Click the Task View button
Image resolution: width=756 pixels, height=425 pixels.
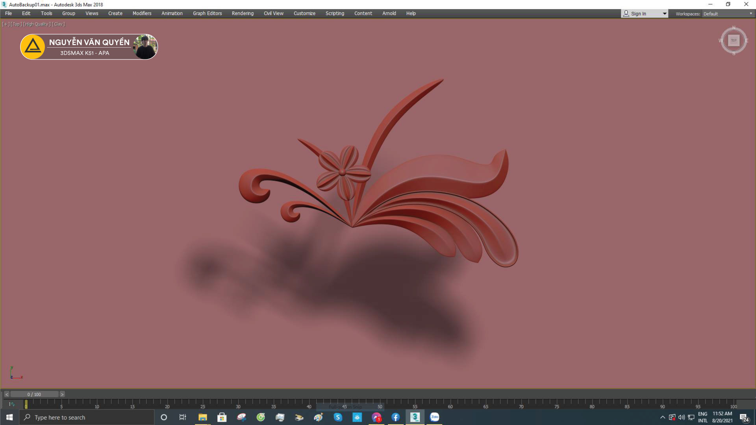183,417
